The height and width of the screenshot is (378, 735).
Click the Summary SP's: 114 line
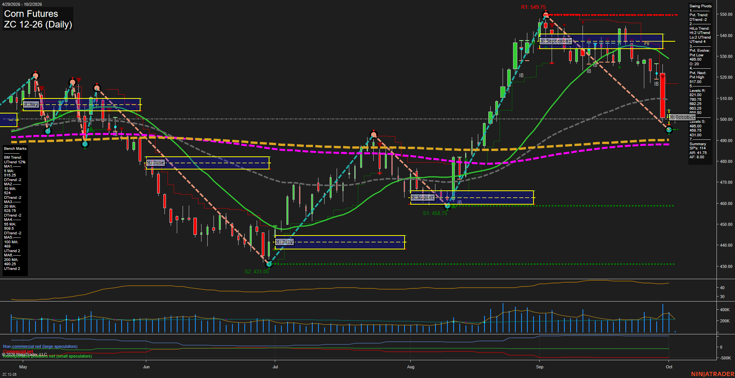pyautogui.click(x=698, y=148)
